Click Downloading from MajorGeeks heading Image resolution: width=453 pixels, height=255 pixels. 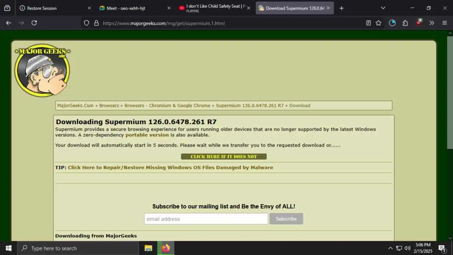(x=96, y=236)
